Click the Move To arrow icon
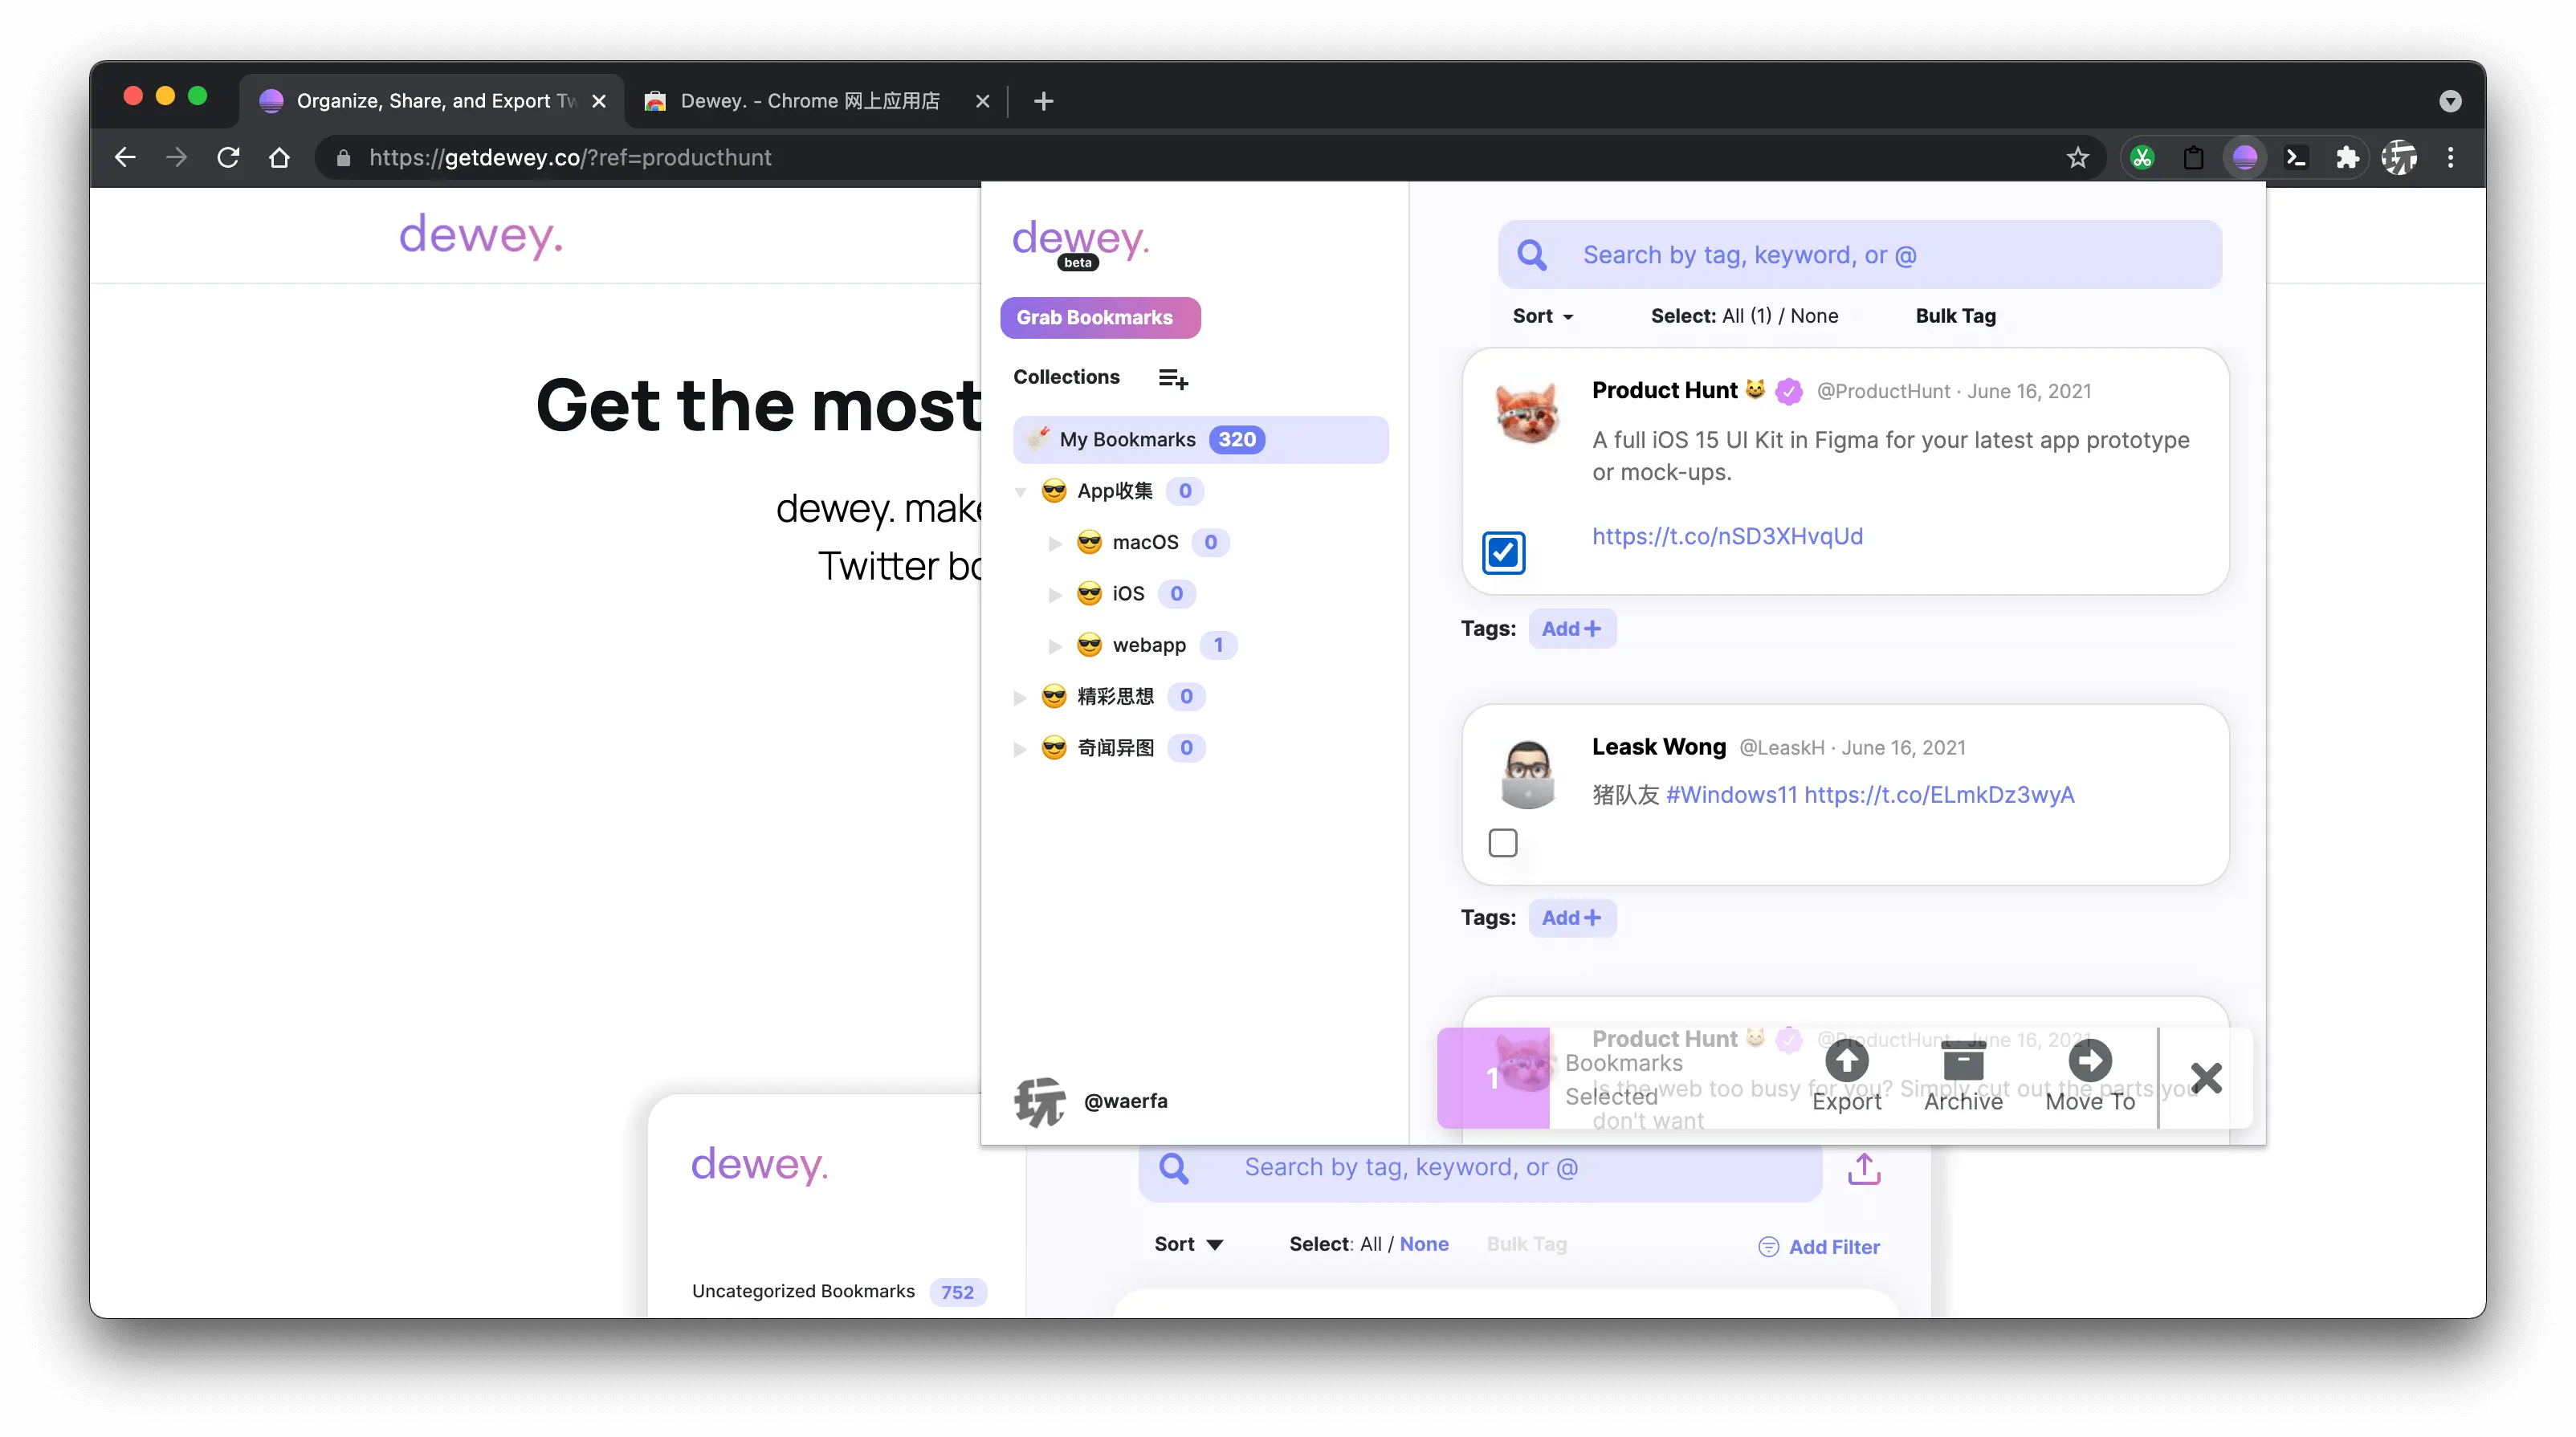Image resolution: width=2576 pixels, height=1437 pixels. point(2089,1060)
